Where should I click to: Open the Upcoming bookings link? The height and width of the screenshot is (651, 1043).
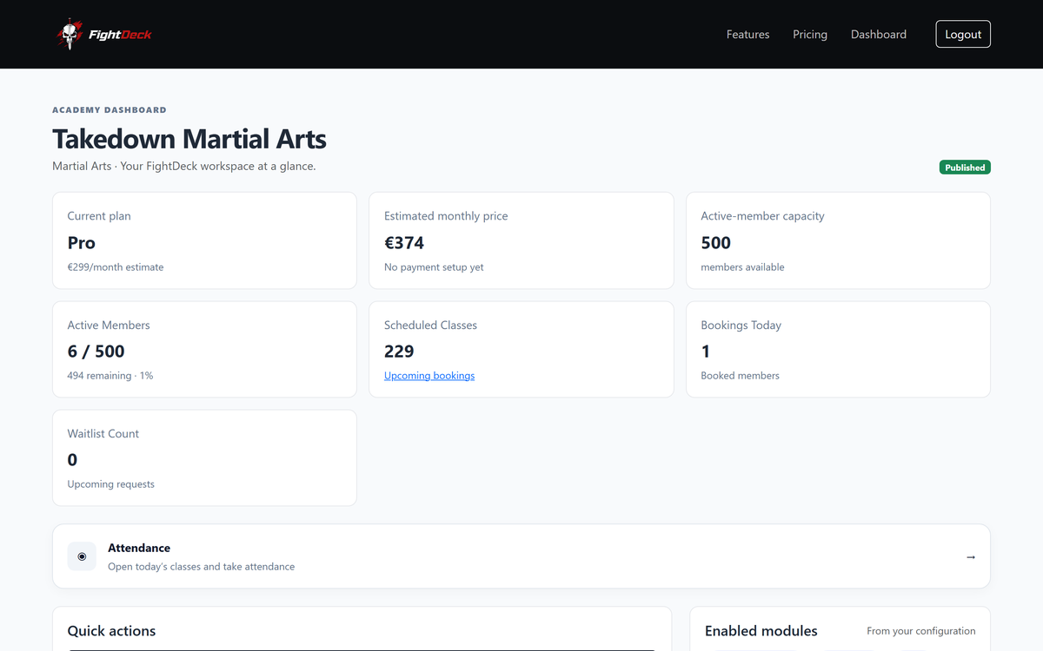point(429,376)
